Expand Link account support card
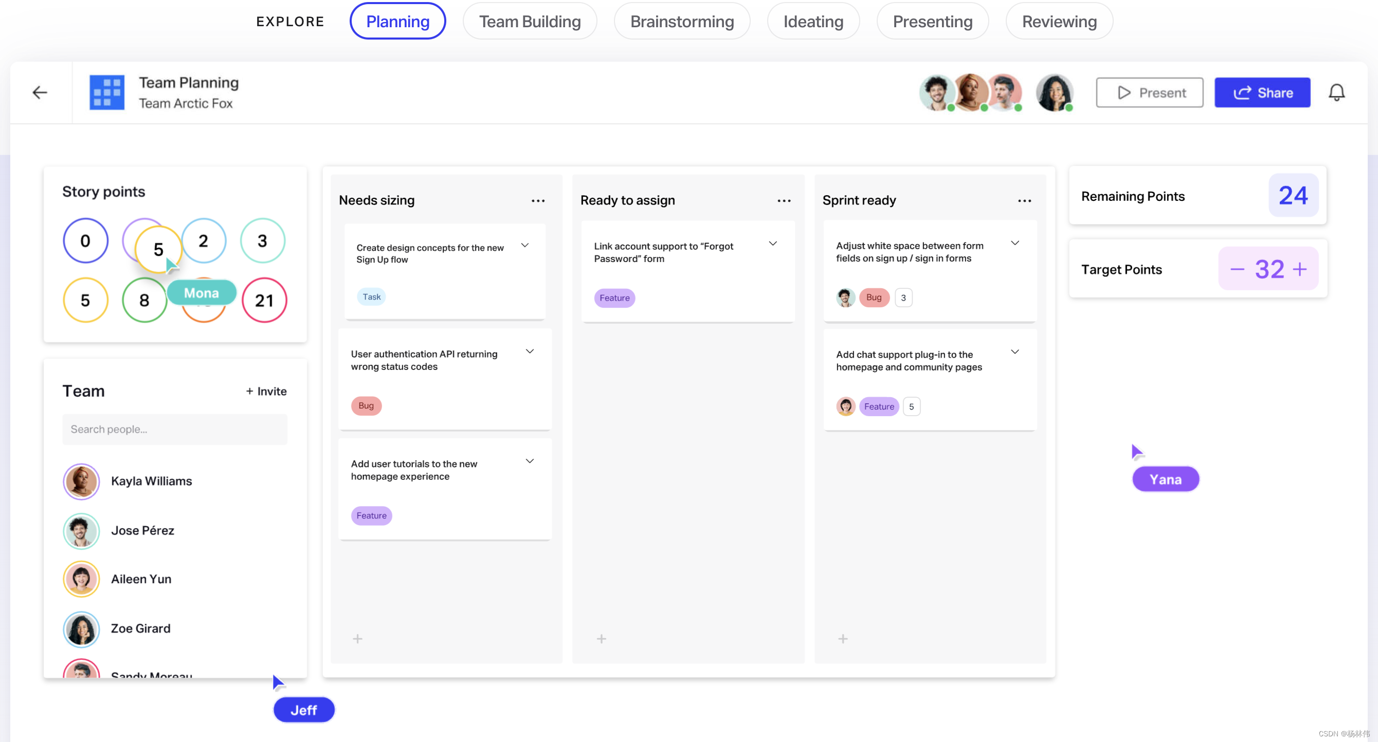The image size is (1378, 742). (772, 244)
